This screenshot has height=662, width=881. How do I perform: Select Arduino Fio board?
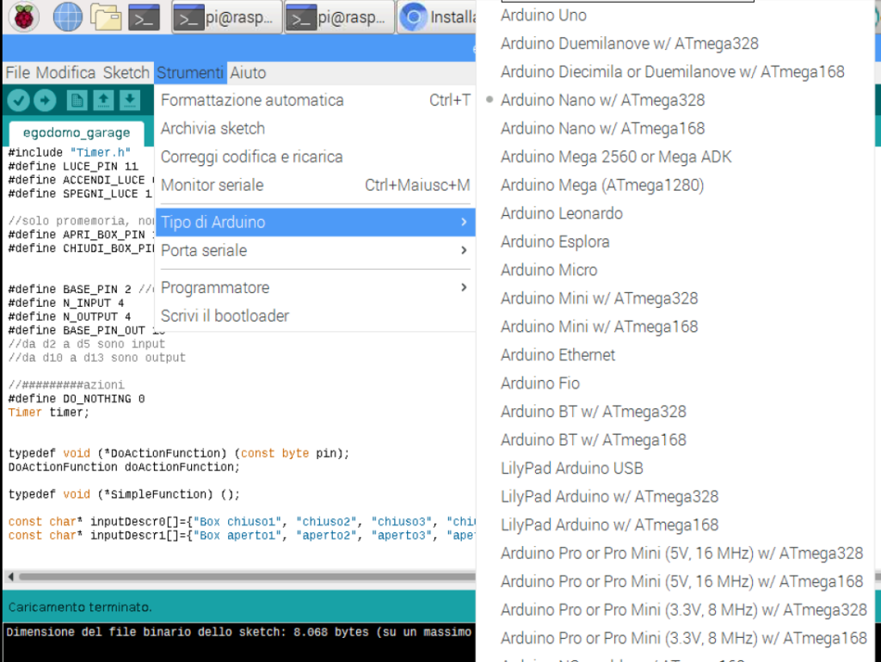click(x=675, y=383)
